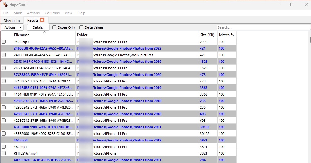This screenshot has height=163, width=311.
Task: Click the vertical scrollbar thumb of results
Action: pyautogui.click(x=310, y=40)
